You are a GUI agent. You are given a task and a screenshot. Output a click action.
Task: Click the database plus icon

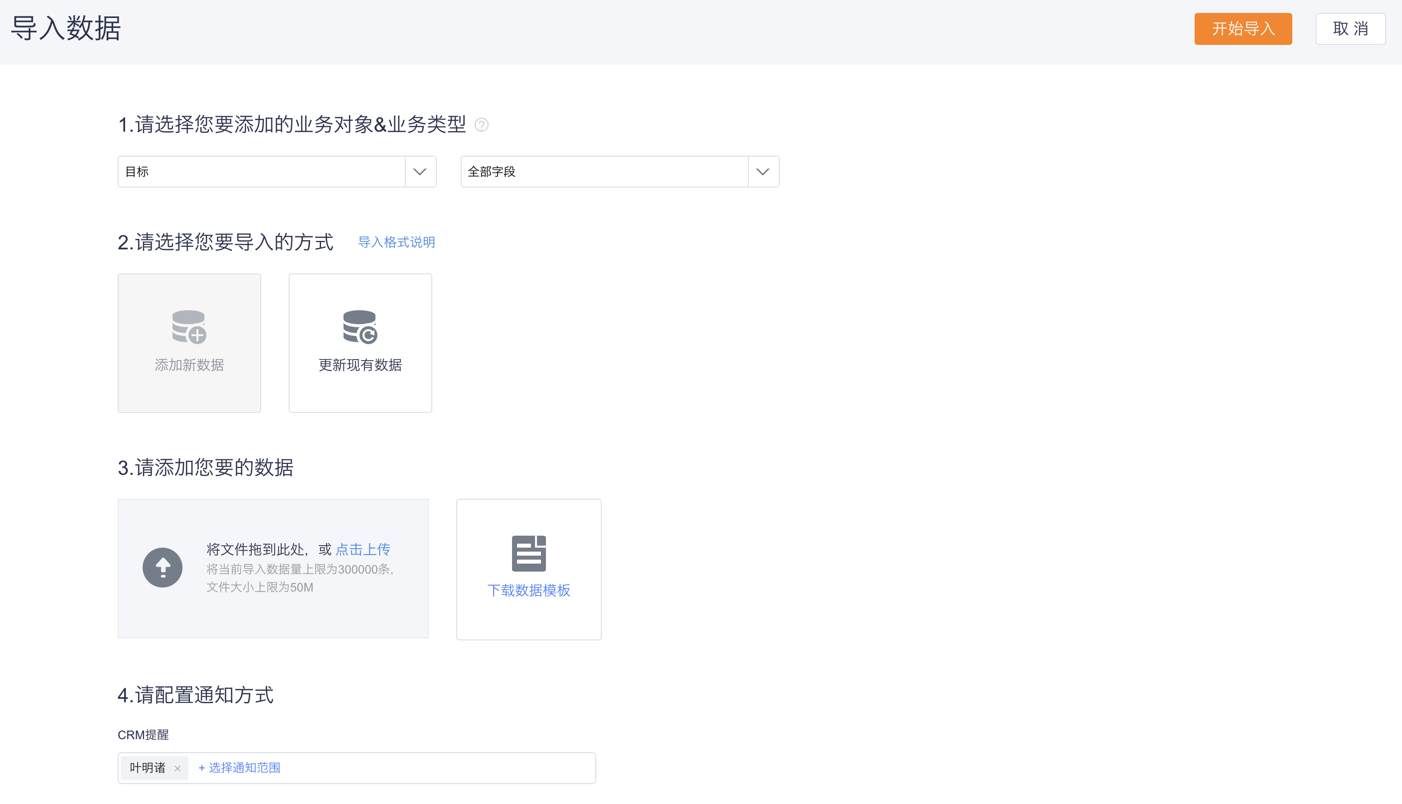(x=189, y=326)
